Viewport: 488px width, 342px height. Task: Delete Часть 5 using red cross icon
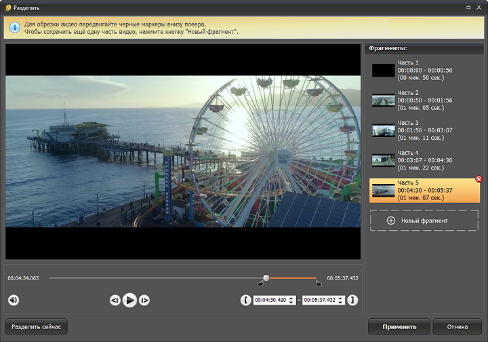coord(479,178)
